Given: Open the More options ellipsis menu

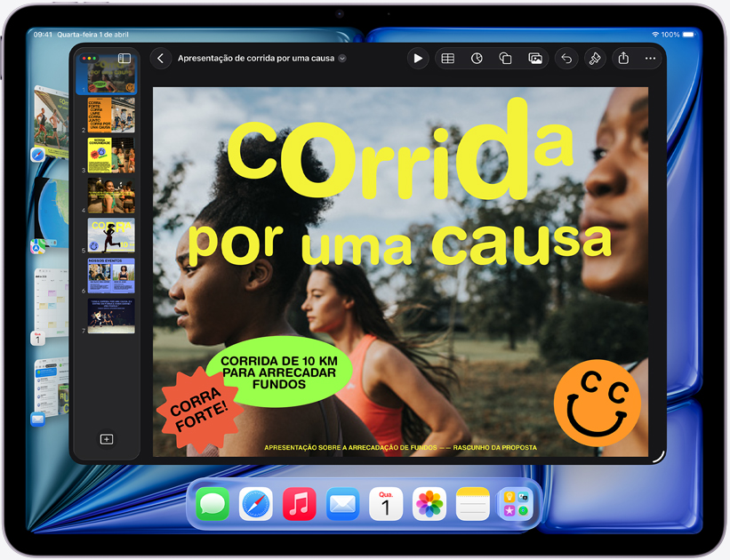Looking at the screenshot, I should 650,58.
